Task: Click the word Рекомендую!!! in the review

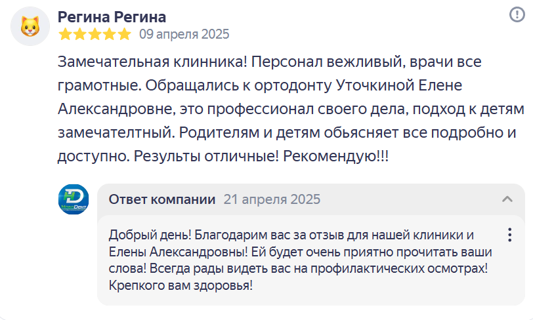Action: [x=345, y=157]
